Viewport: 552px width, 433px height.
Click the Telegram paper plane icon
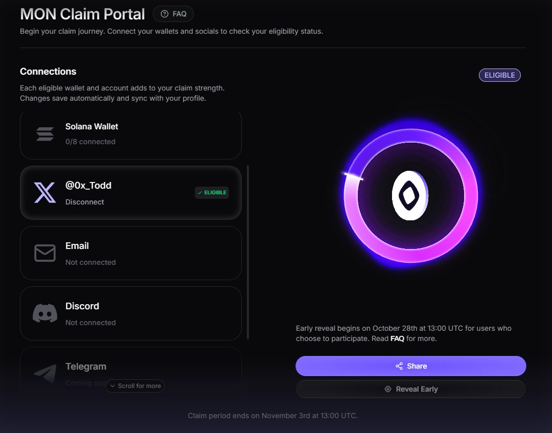[x=45, y=374]
